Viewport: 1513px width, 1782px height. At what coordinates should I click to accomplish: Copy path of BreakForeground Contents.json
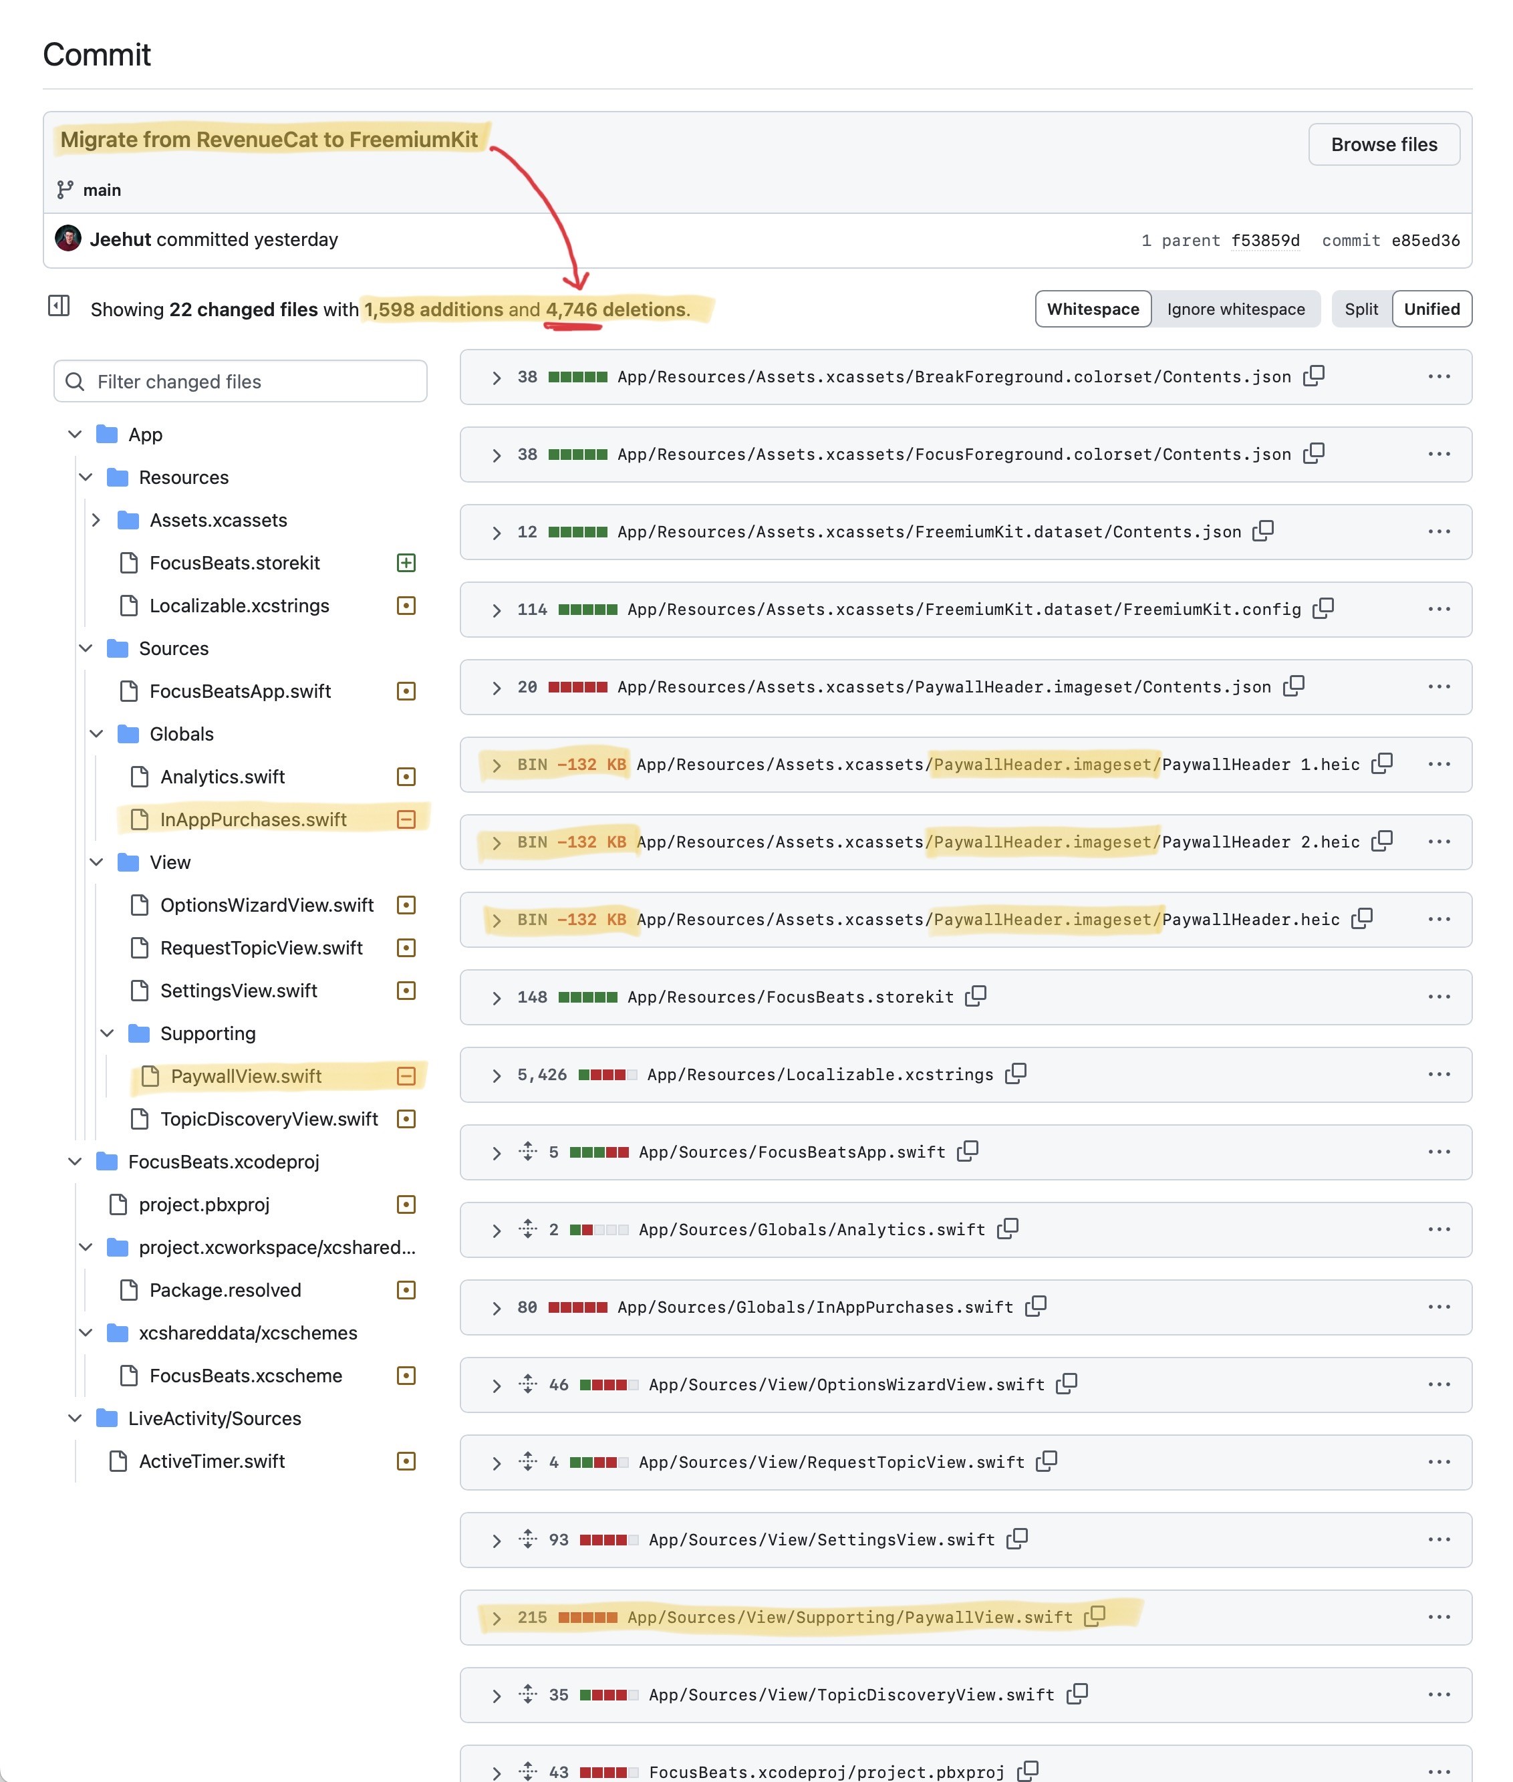tap(1313, 376)
